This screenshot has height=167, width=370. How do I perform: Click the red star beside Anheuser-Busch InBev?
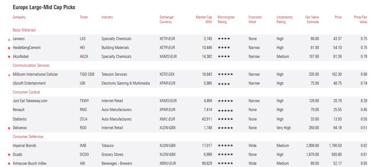(x=9, y=164)
